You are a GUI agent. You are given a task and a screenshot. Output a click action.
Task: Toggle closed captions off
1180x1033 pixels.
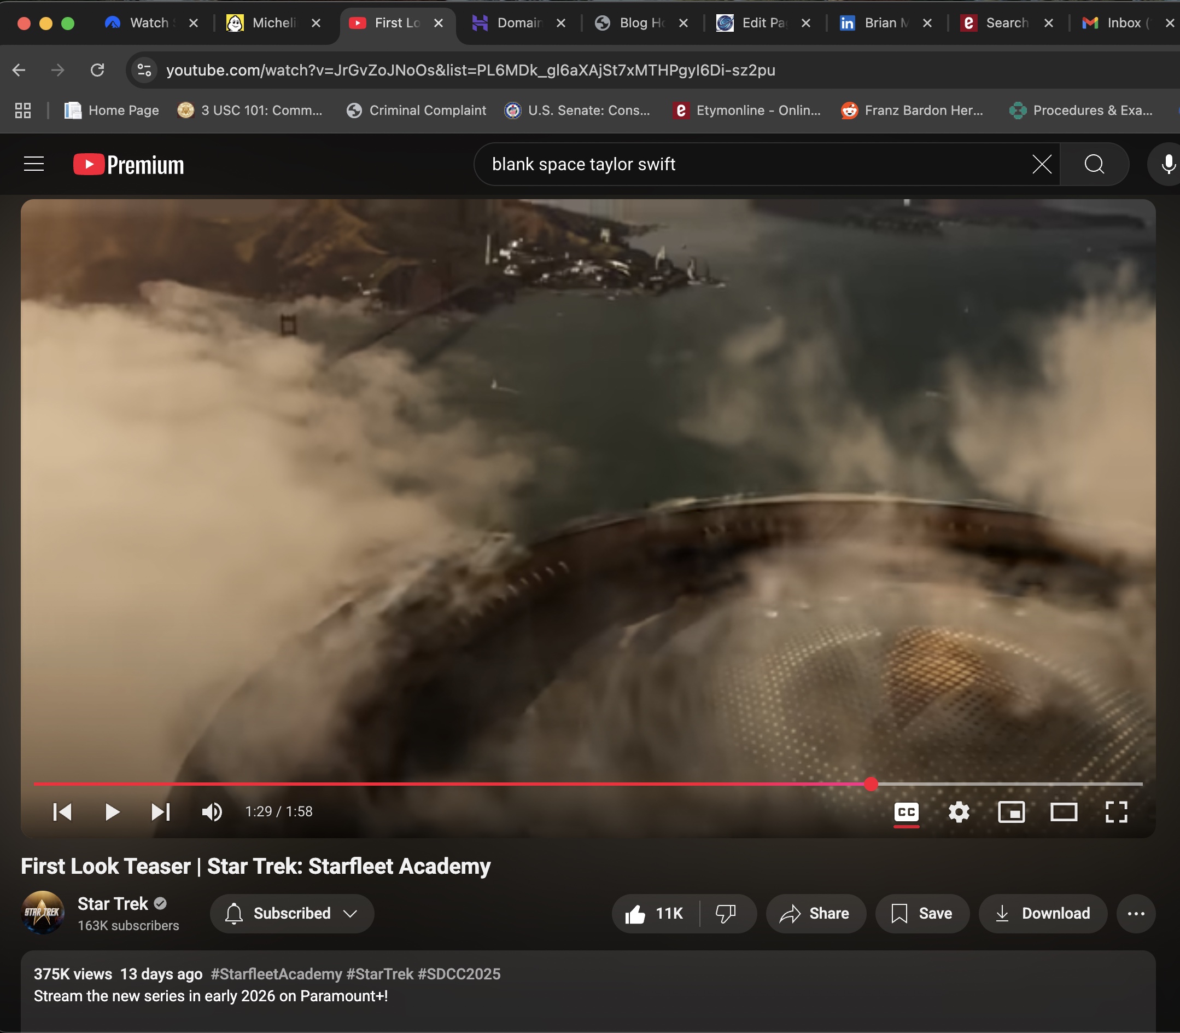906,812
